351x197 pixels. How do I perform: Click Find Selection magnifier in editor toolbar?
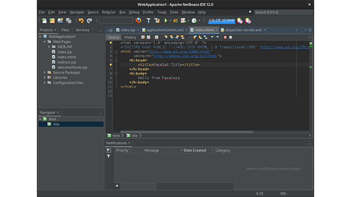click(x=166, y=37)
